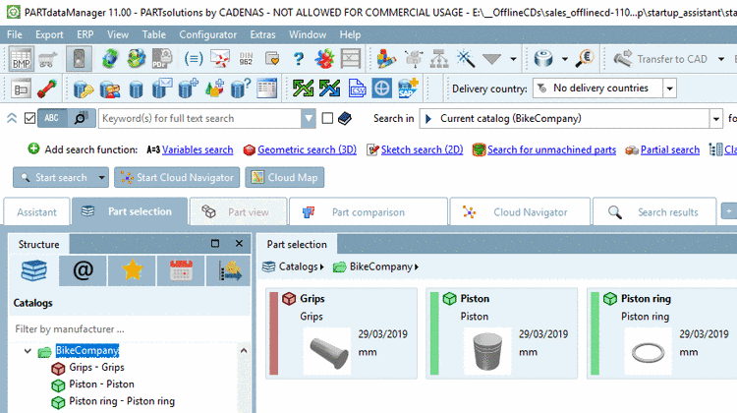Open the Transfer to CAD dropdown arrow
Screen dimensions: 737x413
point(721,59)
